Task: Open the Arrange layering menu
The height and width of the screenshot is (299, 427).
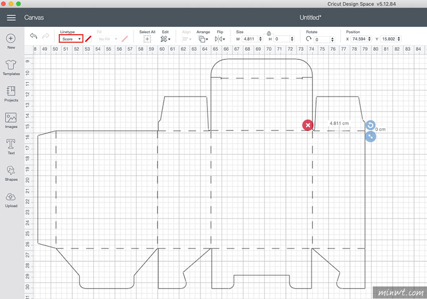Action: click(203, 39)
